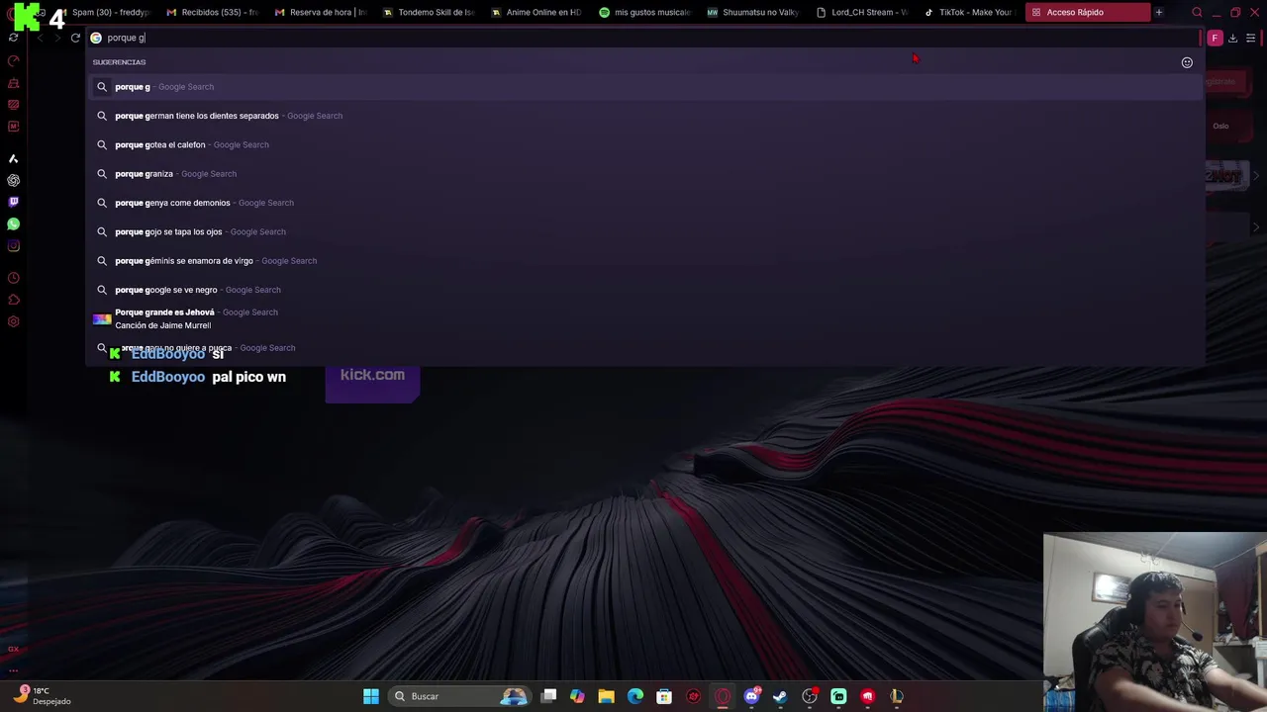Choose 'porque géminis se enamora de virgo'

(645, 261)
